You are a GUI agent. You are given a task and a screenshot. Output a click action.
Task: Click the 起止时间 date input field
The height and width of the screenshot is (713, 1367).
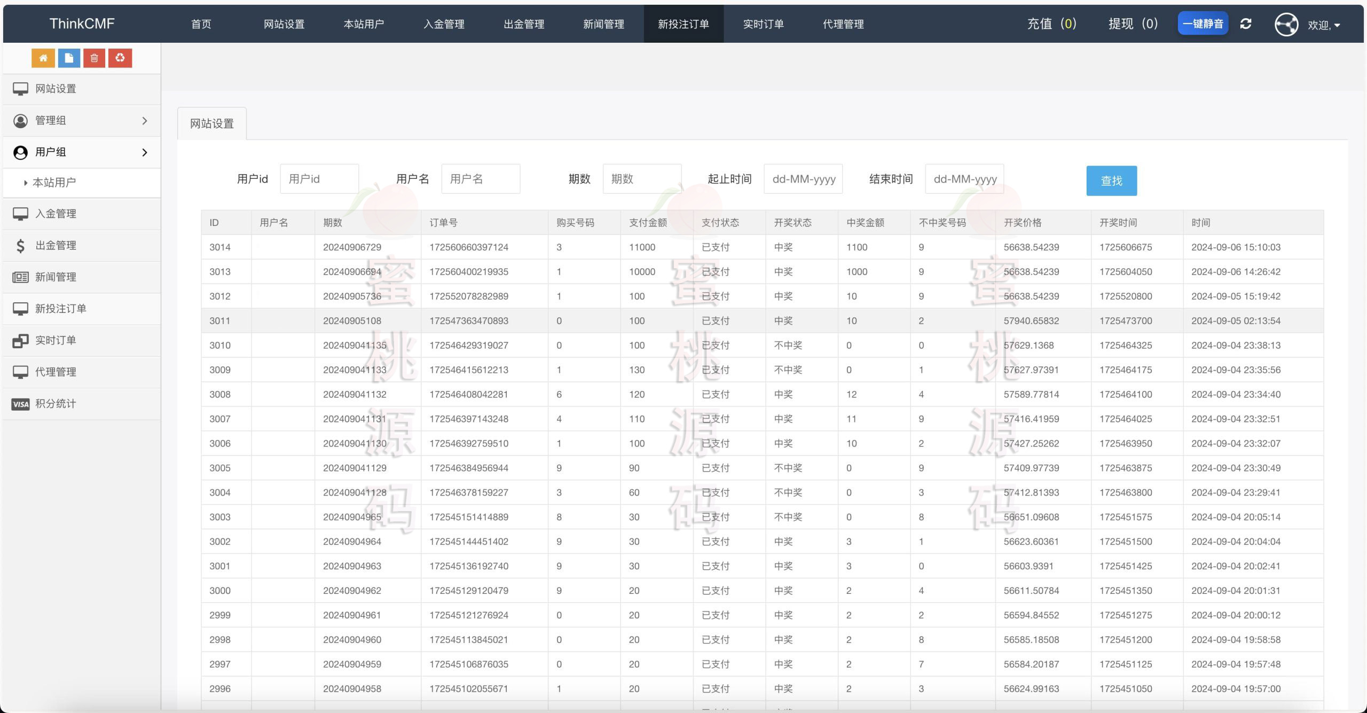click(x=803, y=179)
